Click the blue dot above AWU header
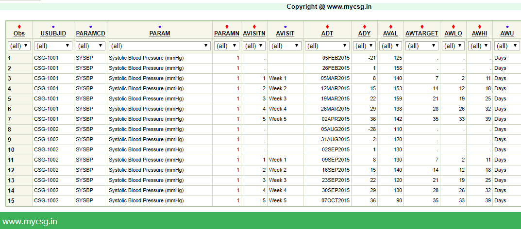521x229 pixels. pyautogui.click(x=507, y=26)
